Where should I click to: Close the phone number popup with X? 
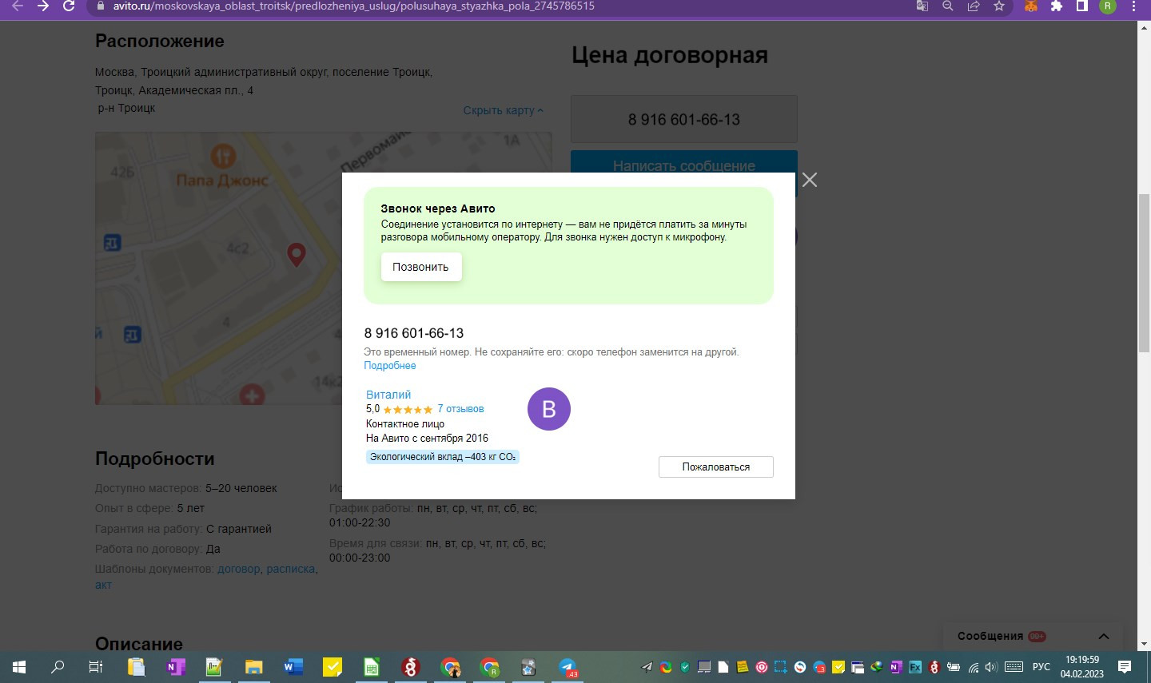(810, 180)
